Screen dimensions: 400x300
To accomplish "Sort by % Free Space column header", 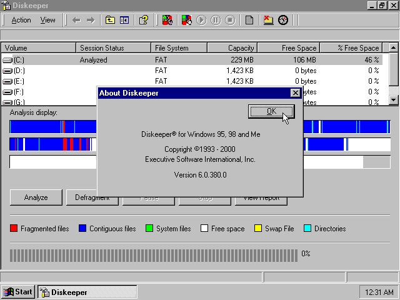I will tap(351, 48).
